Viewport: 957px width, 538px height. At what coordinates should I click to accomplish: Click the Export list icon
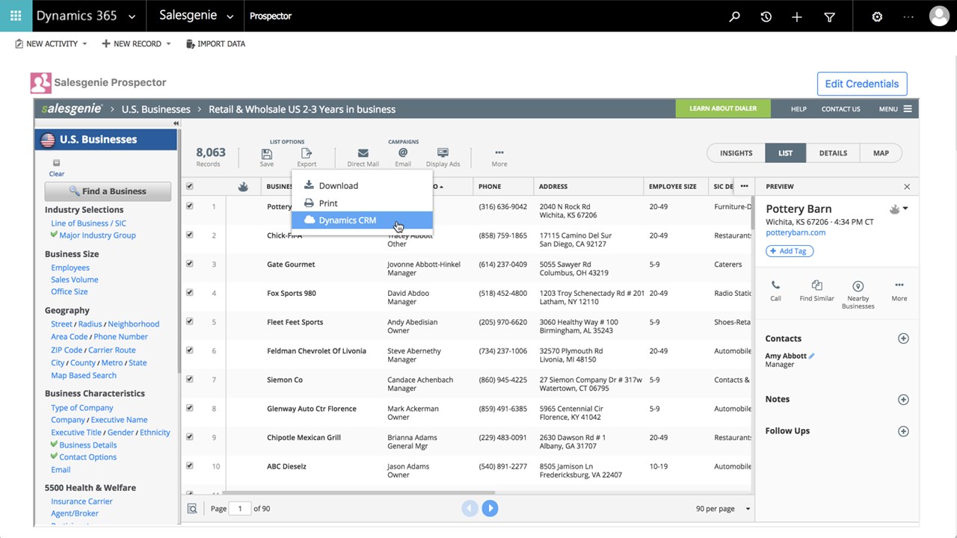click(307, 157)
